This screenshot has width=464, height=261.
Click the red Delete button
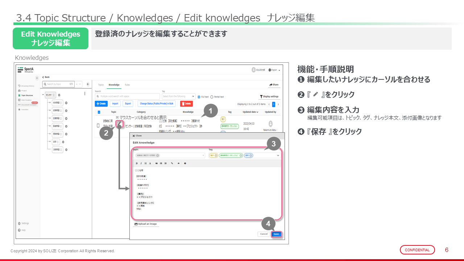point(186,104)
